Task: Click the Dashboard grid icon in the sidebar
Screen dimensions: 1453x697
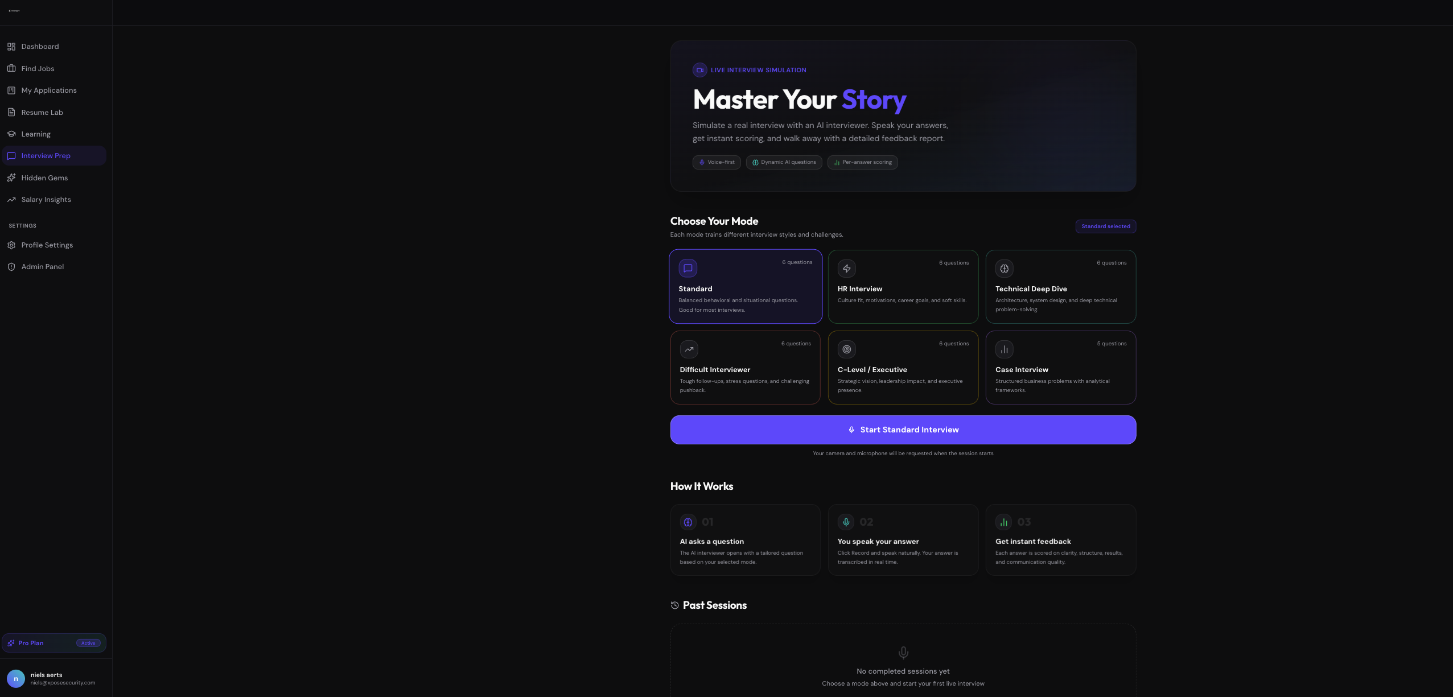Action: (x=11, y=47)
